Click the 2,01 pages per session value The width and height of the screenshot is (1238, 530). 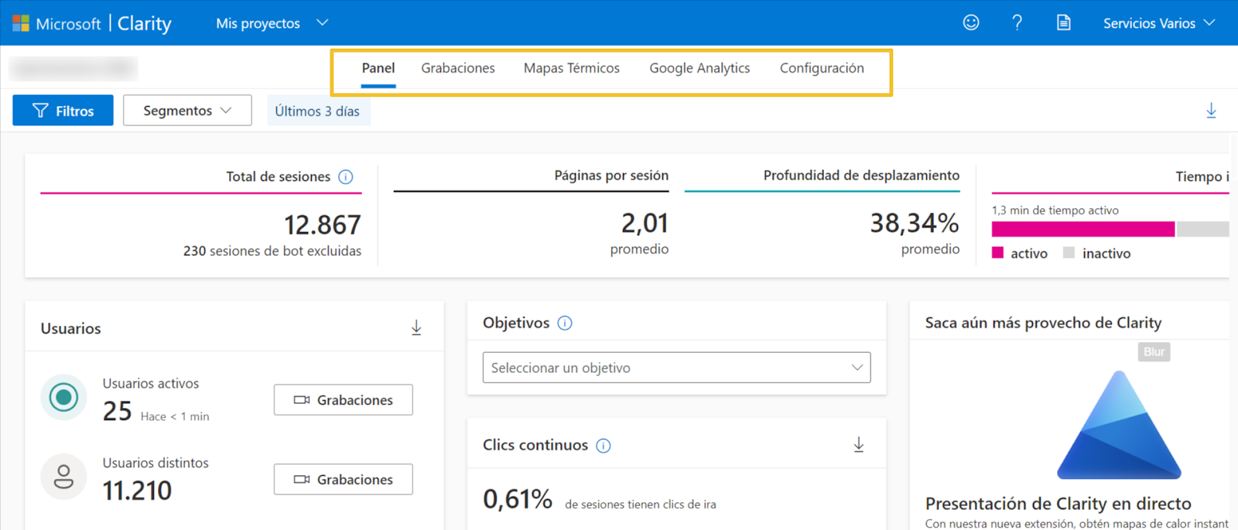tap(645, 224)
